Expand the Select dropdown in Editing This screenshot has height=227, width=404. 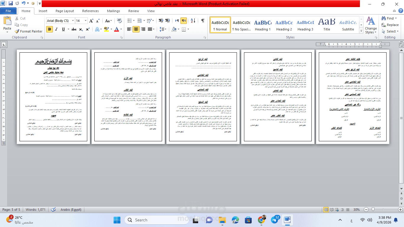coord(397,31)
